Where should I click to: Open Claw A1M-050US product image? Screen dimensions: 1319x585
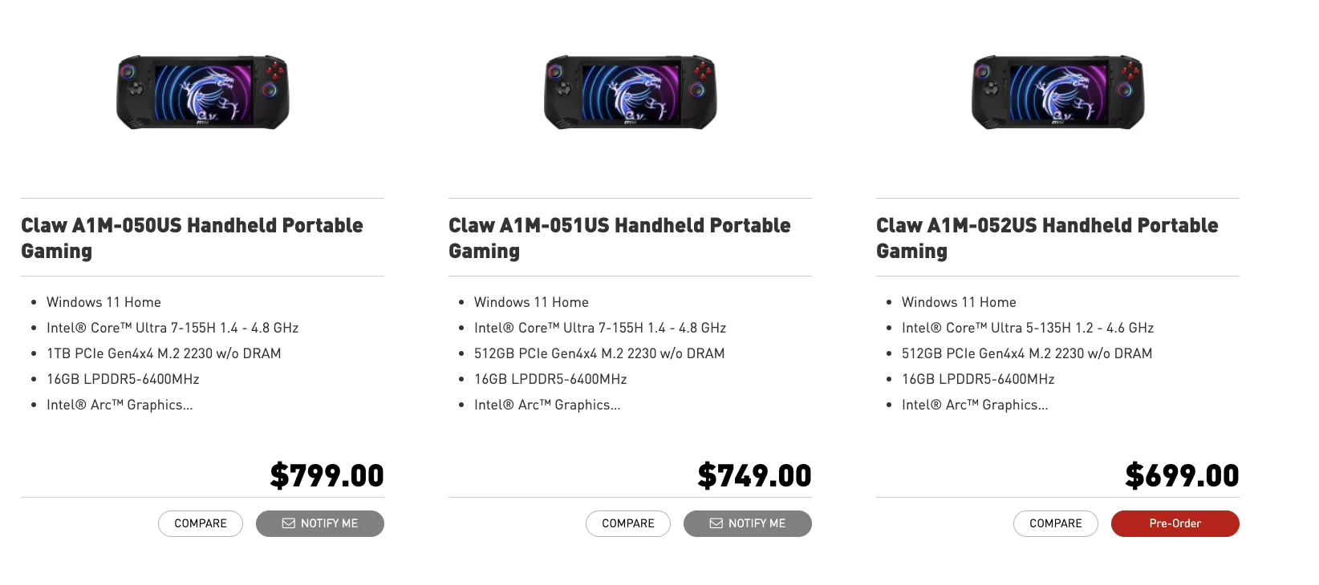pyautogui.click(x=203, y=92)
